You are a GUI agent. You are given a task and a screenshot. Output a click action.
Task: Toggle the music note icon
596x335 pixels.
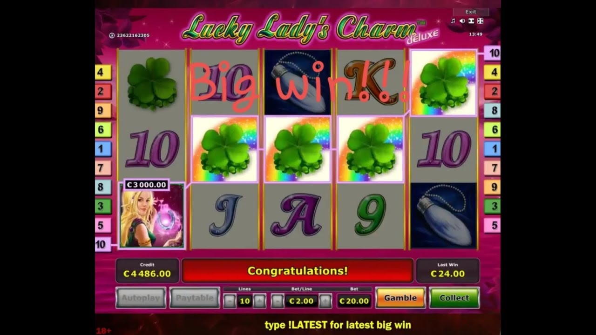pos(453,21)
